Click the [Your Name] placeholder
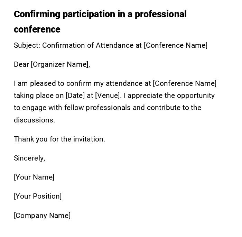The width and height of the screenshot is (242, 237). (x=34, y=177)
